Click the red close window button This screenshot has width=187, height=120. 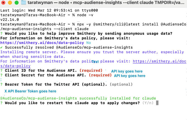pos(3,3)
